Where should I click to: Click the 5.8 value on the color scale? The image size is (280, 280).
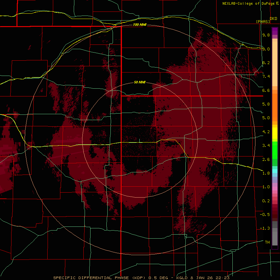tap(266, 104)
